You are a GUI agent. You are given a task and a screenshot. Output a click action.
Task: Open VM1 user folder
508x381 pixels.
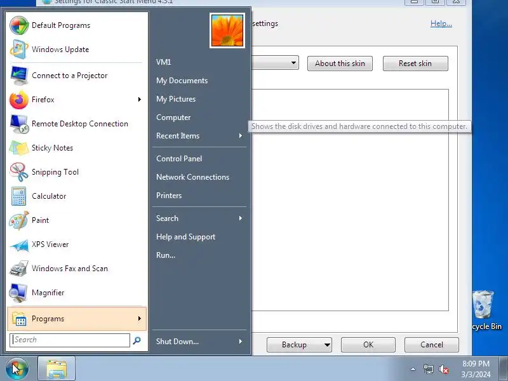tap(163, 62)
